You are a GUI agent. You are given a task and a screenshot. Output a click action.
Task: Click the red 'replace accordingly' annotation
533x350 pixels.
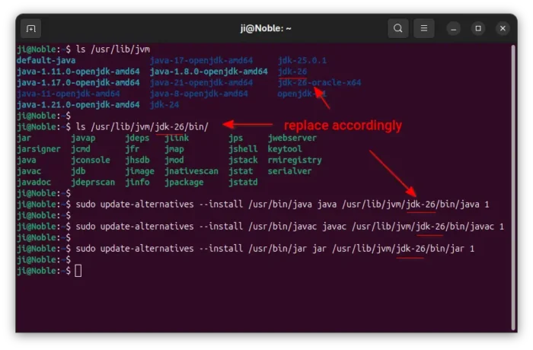tap(343, 125)
